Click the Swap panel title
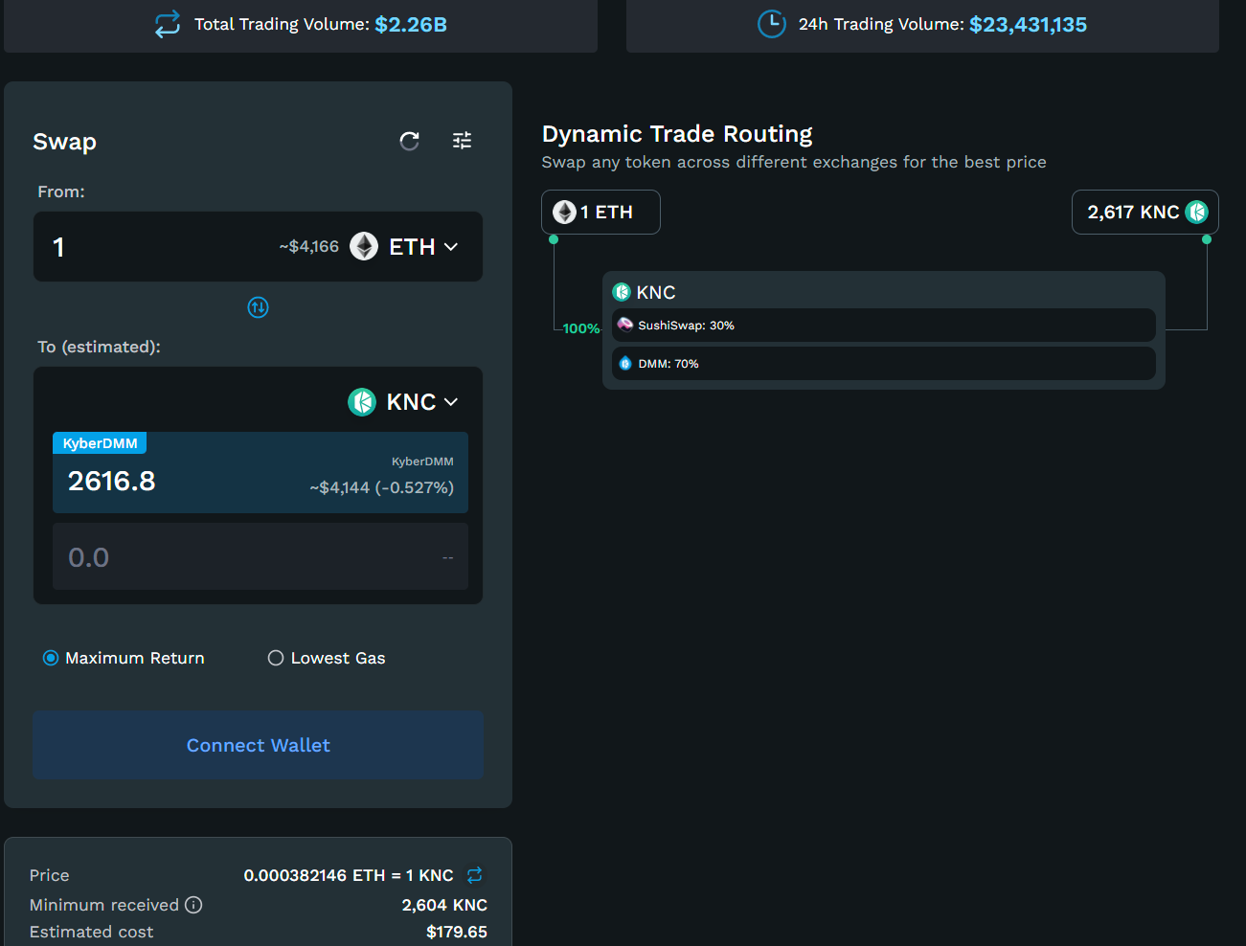 tap(64, 142)
